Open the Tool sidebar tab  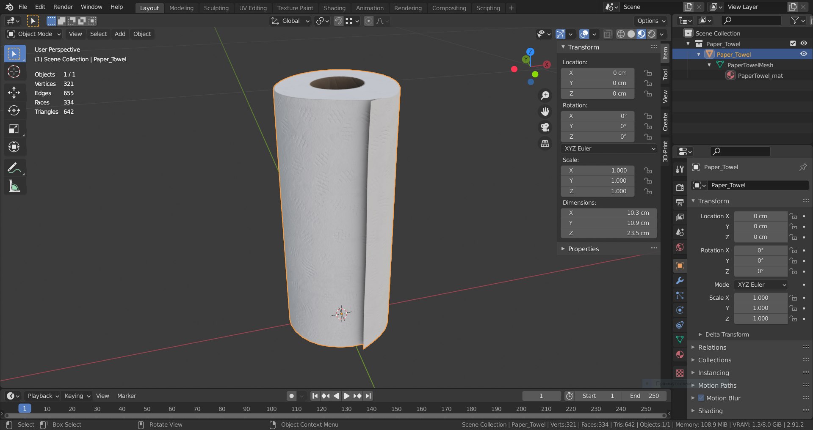point(665,74)
